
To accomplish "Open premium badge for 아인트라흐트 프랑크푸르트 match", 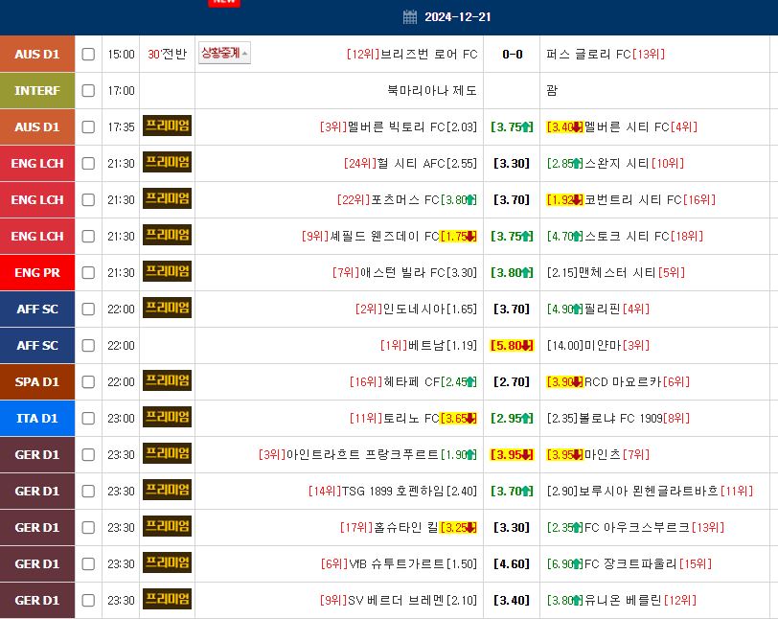I will tap(168, 453).
